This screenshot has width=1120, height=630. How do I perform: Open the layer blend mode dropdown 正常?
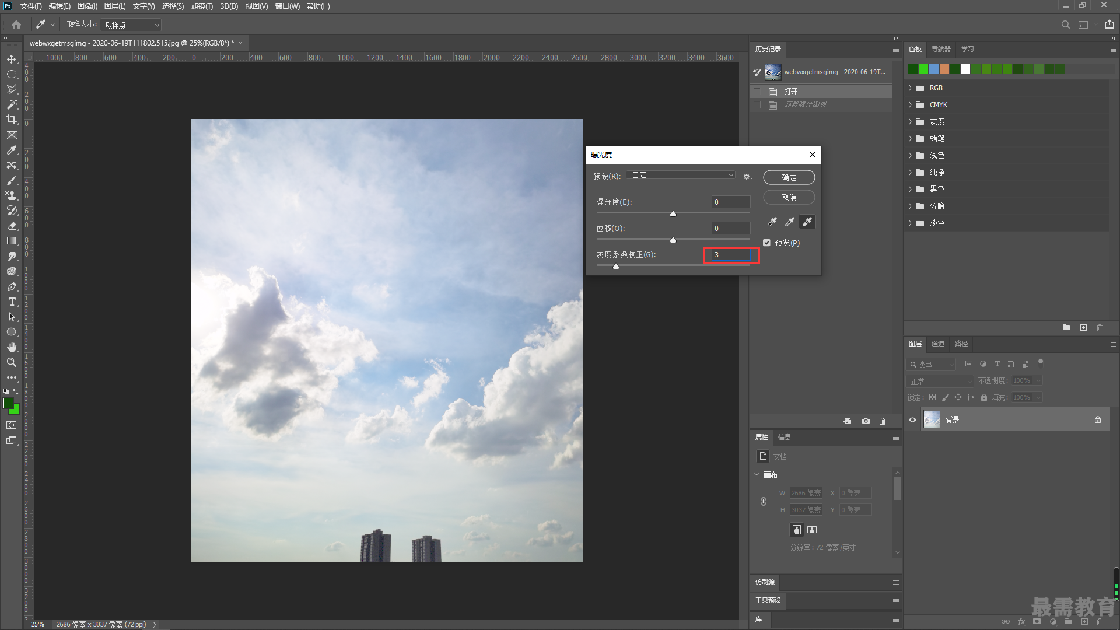pyautogui.click(x=940, y=381)
